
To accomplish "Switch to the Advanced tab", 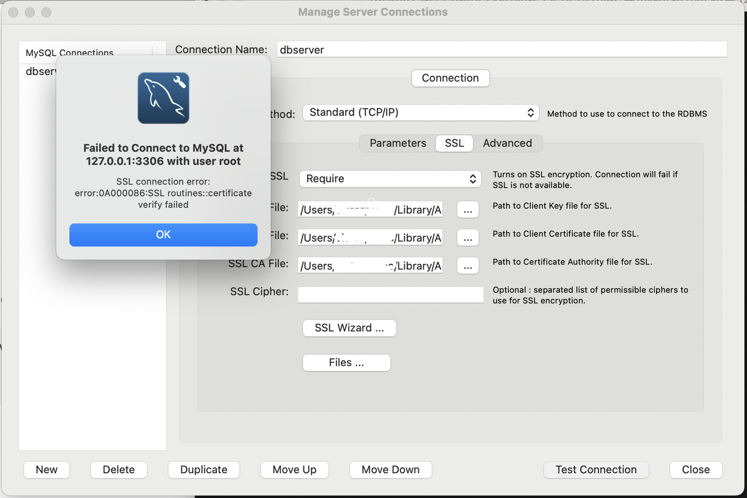I will click(x=507, y=143).
